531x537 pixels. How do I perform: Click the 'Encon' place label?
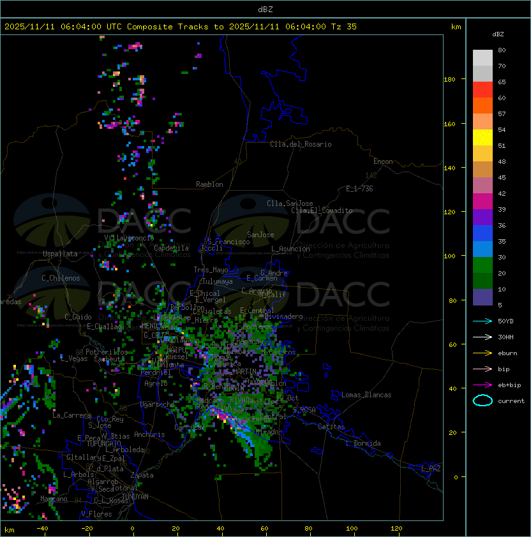[x=383, y=161]
